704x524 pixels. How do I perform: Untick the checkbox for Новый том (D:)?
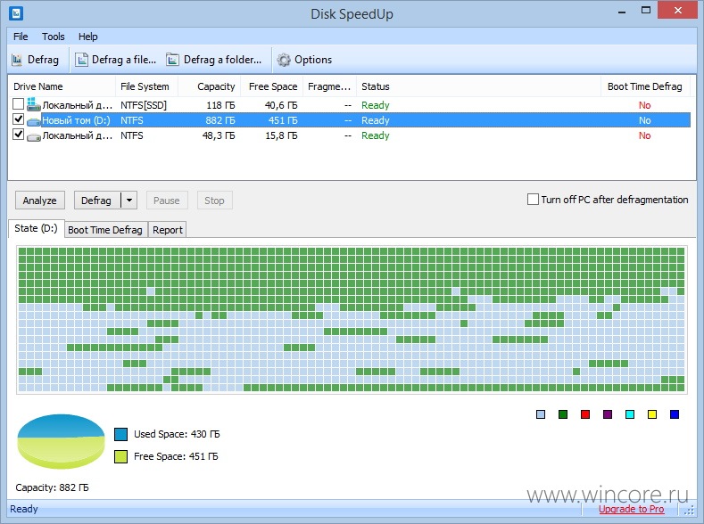click(19, 119)
